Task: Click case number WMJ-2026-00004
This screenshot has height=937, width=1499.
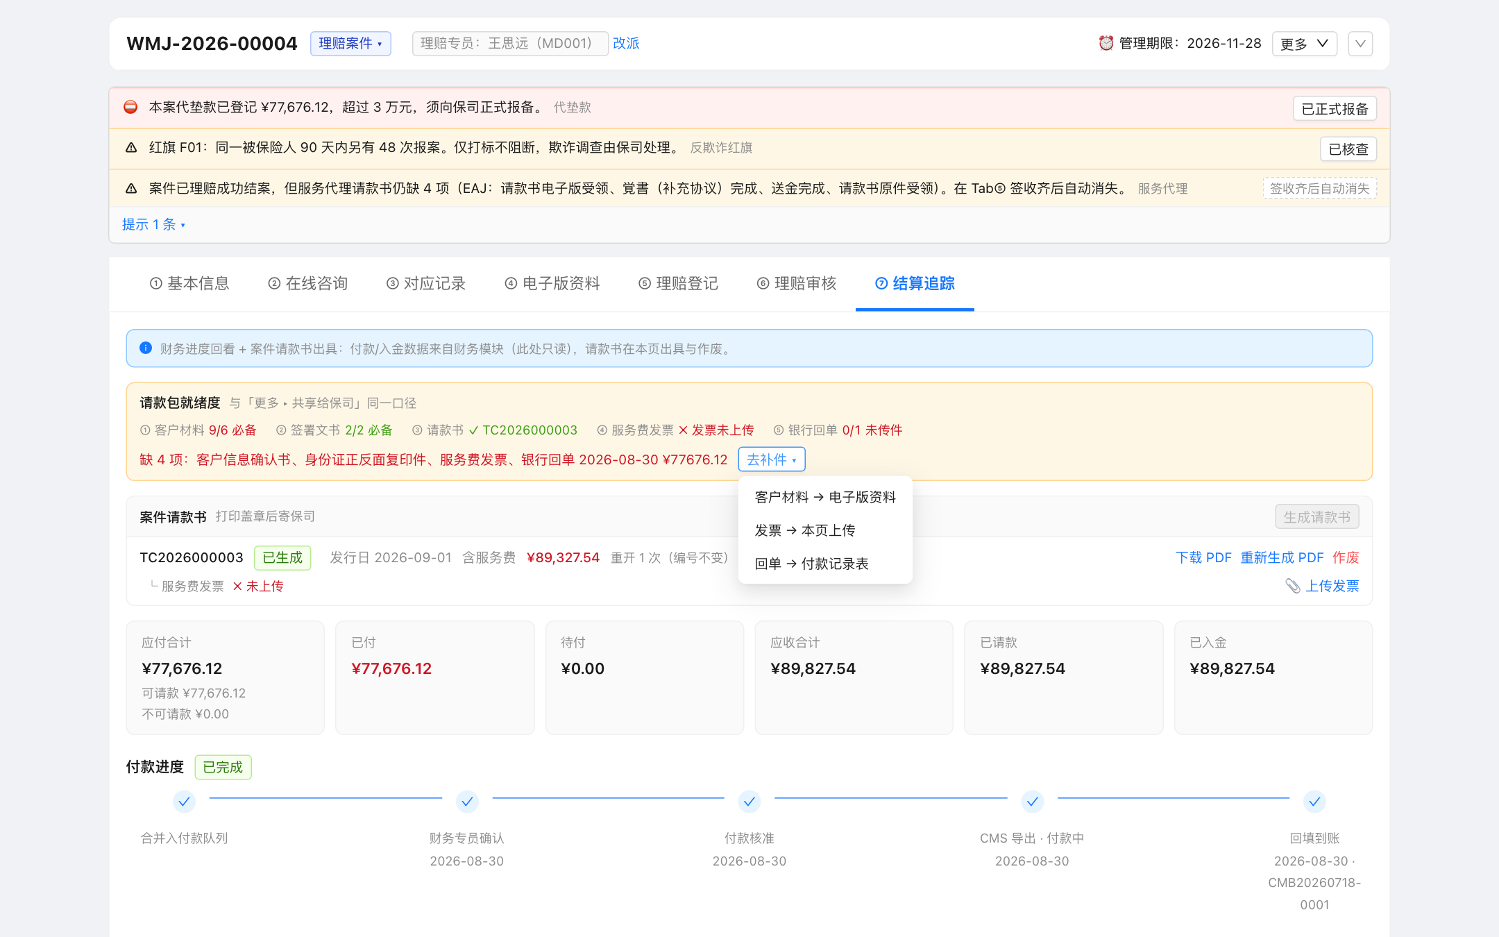Action: [x=212, y=43]
